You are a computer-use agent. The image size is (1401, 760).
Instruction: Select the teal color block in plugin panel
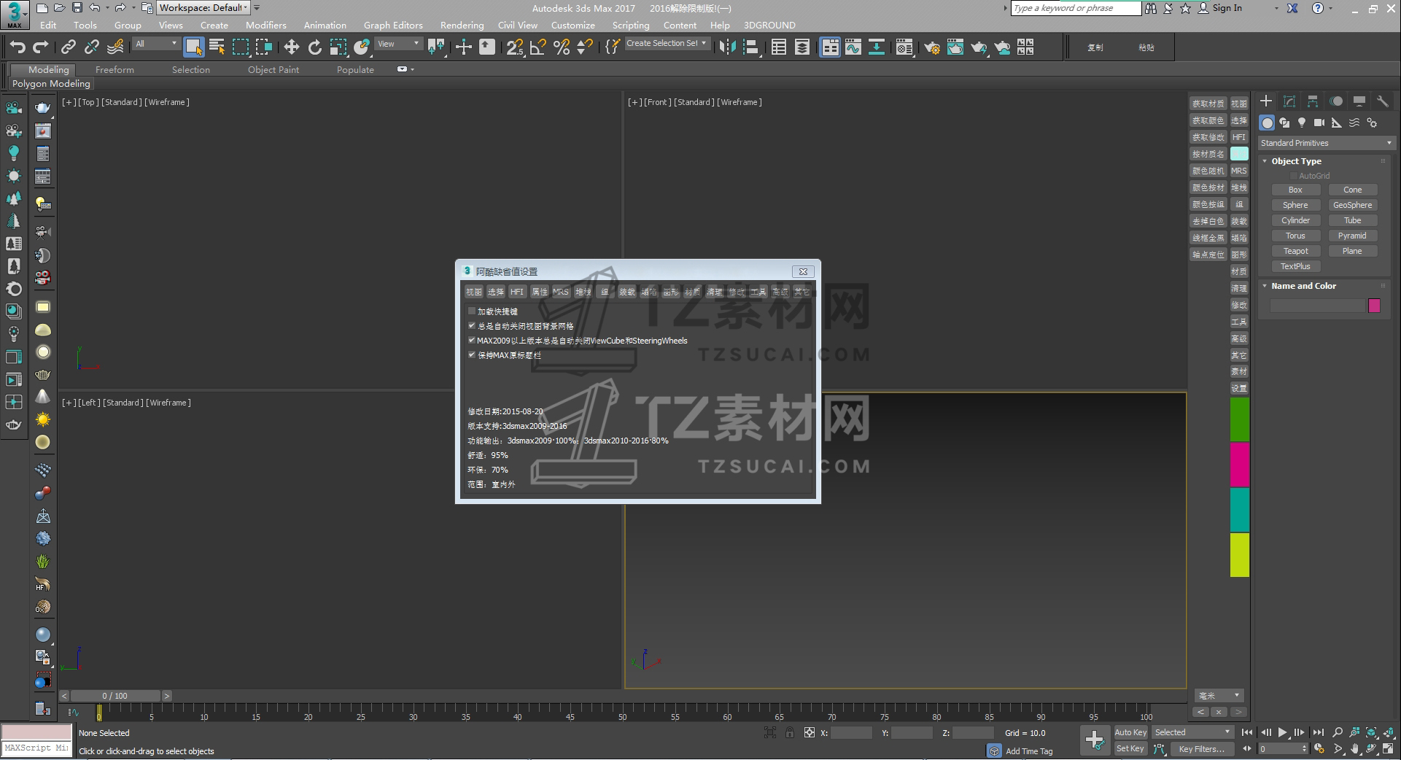click(x=1240, y=510)
